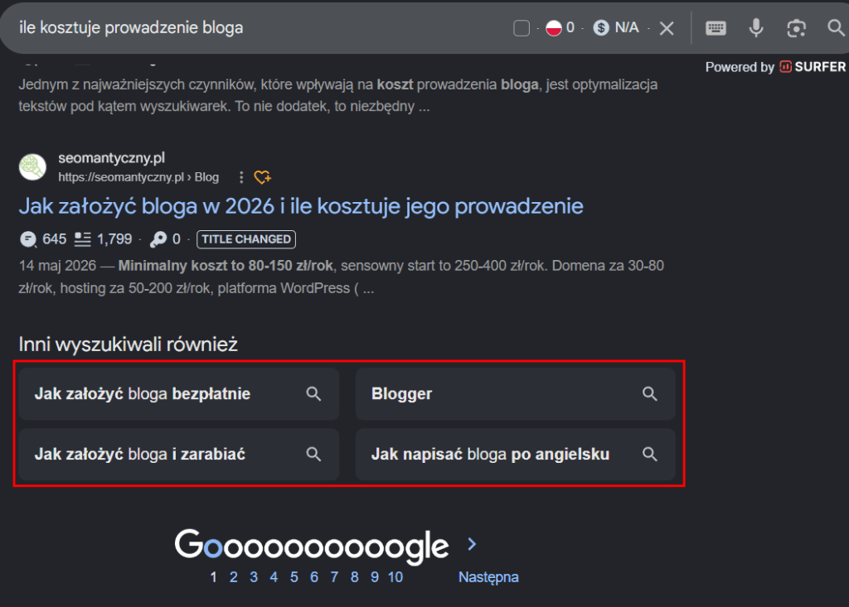Click the TITLE CHANGED badge
This screenshot has width=849, height=607.
[246, 239]
